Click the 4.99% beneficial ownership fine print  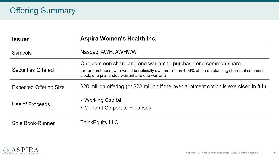[x=171, y=73]
